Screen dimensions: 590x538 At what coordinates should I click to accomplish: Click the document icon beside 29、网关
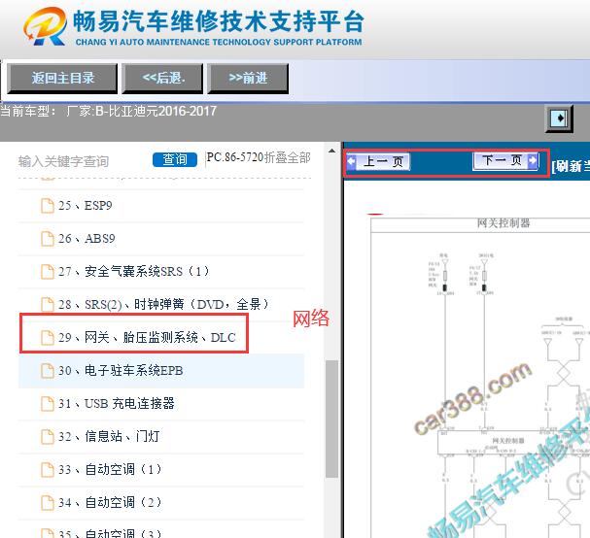48,338
